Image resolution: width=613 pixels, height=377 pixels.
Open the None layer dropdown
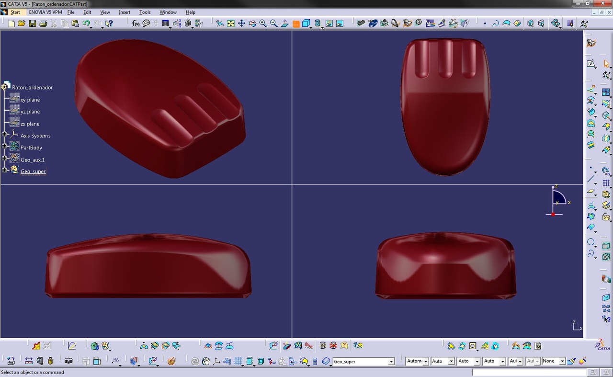click(562, 361)
